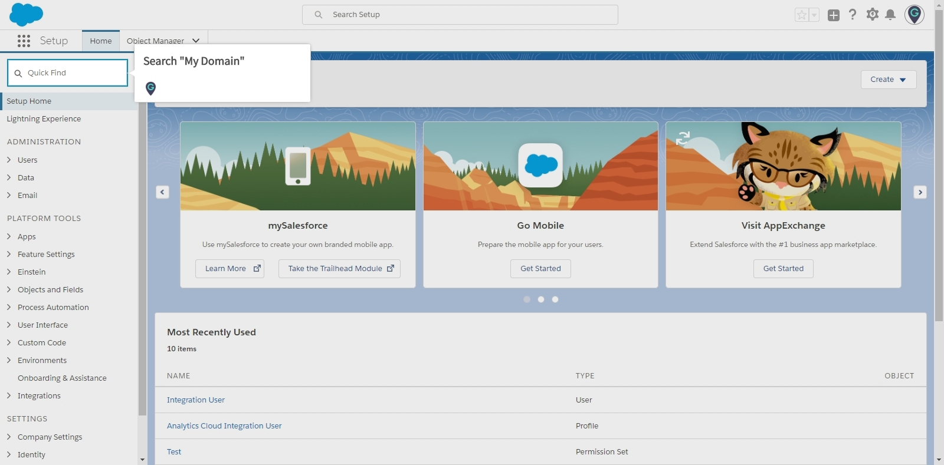Open the setup gear menu
This screenshot has width=944, height=465.
(873, 15)
